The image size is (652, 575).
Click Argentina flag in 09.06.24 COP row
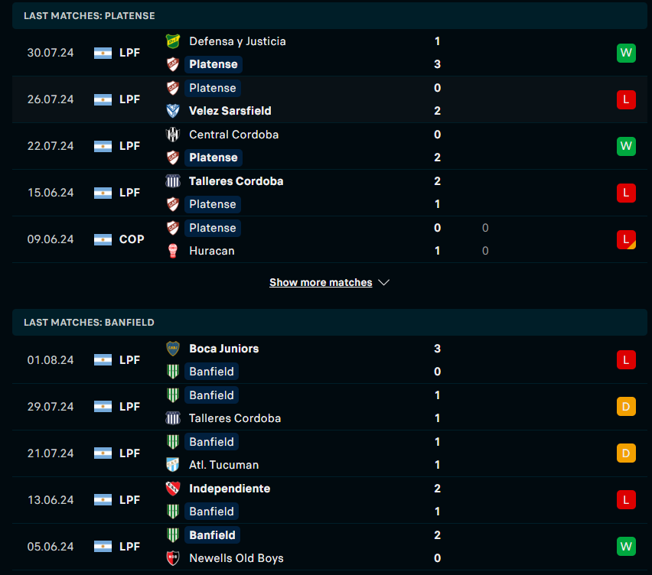point(103,240)
